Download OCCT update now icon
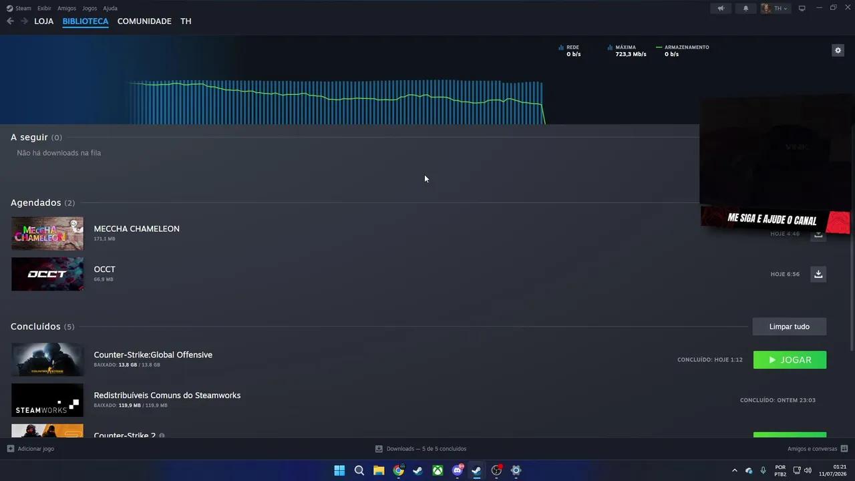The height and width of the screenshot is (481, 855). [818, 274]
